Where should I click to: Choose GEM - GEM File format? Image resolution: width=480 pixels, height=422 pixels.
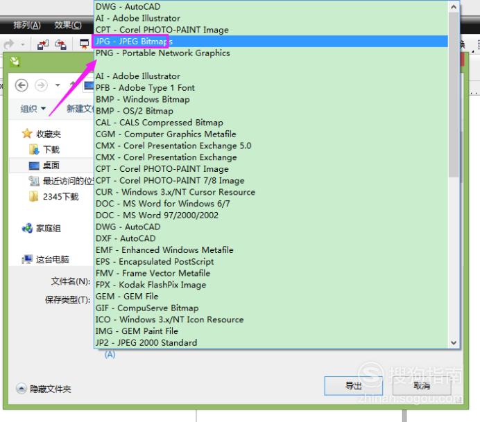coord(271,297)
